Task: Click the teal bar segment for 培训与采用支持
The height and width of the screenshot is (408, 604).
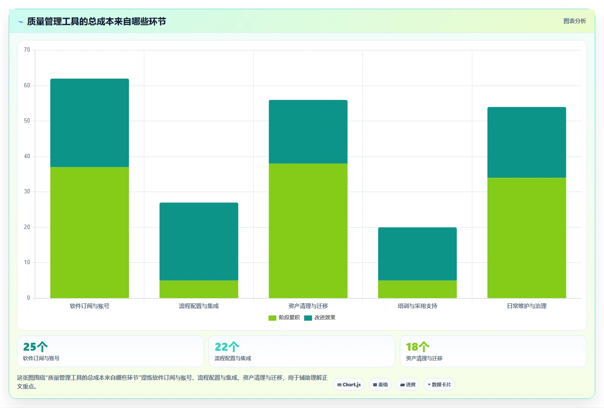Action: 418,254
